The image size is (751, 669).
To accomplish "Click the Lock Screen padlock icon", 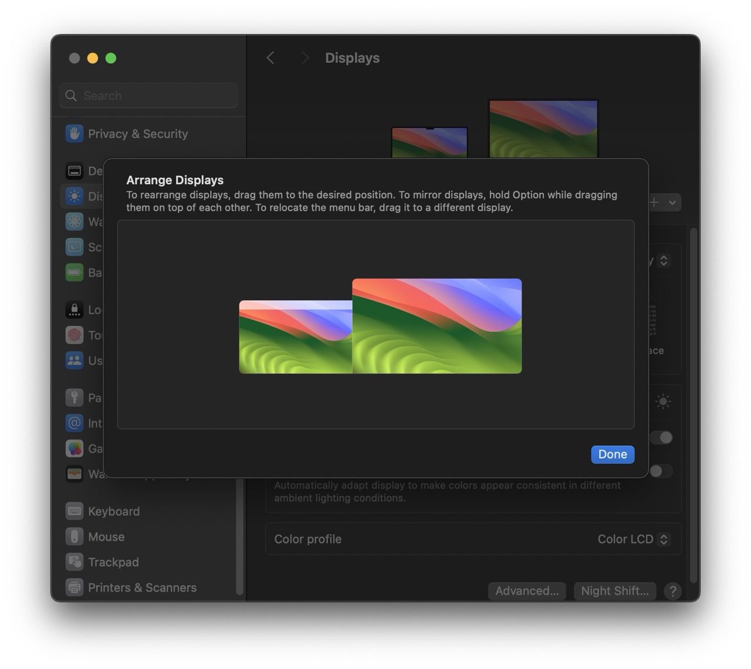I will click(x=75, y=310).
